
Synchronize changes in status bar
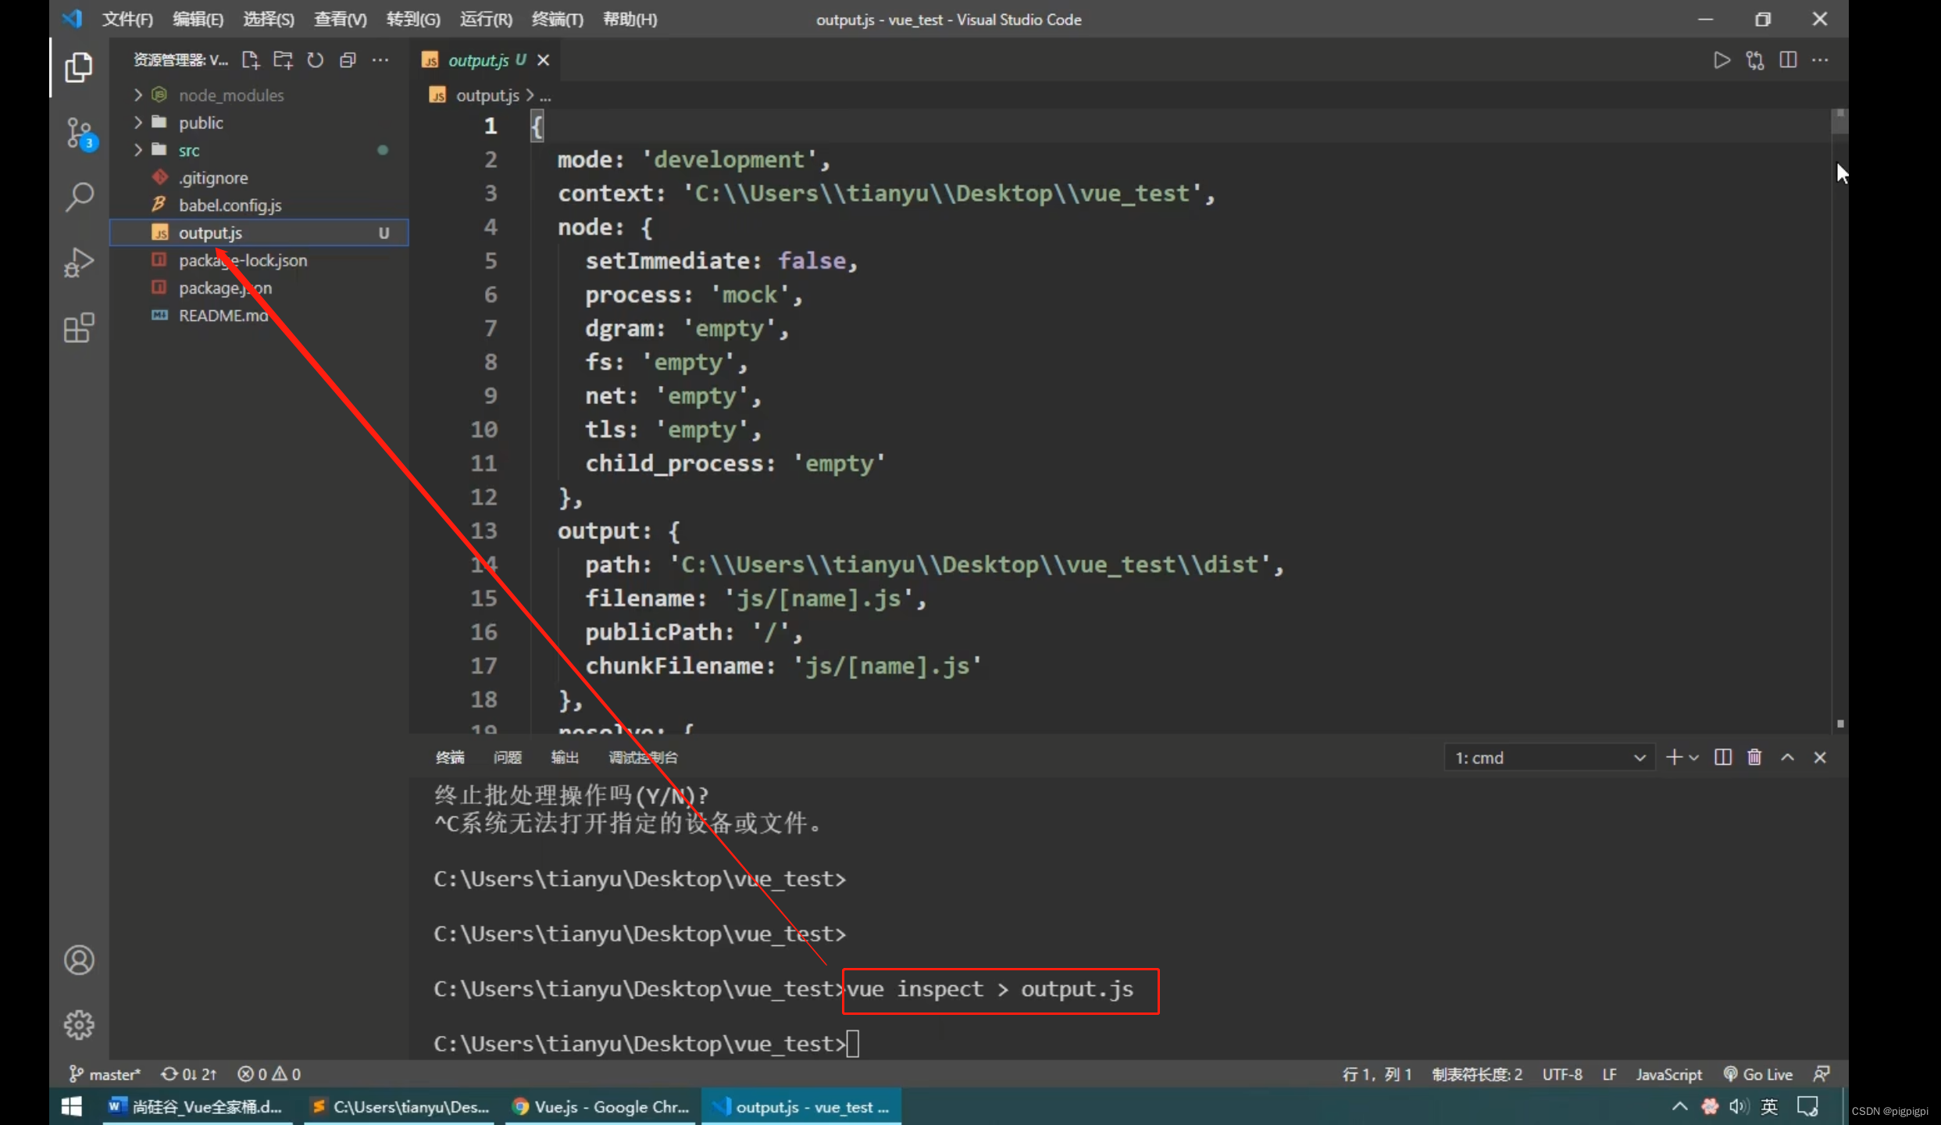point(188,1074)
